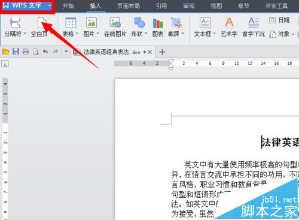299x220 pixels.
Task: Apply 首字下沉 drop cap
Action: pyautogui.click(x=254, y=27)
